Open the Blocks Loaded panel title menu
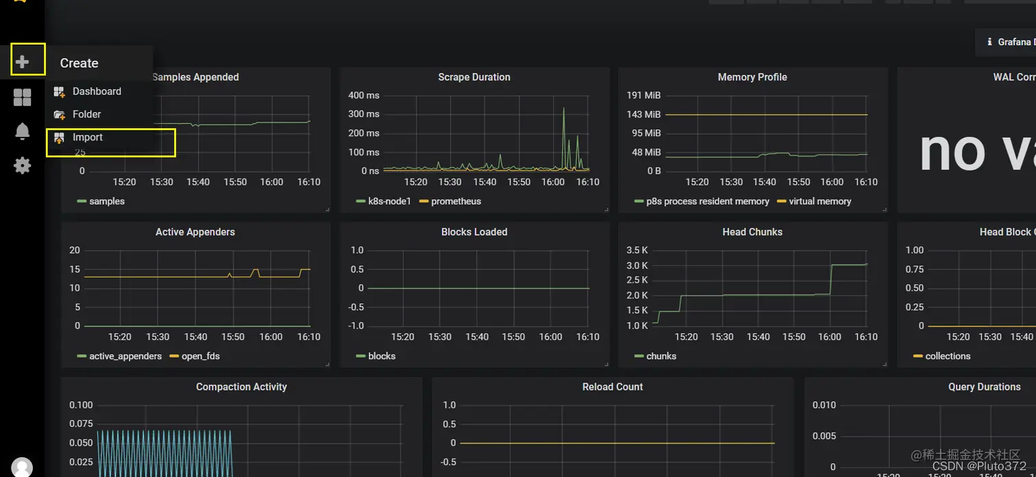Viewport: 1036px width, 477px height. [474, 232]
